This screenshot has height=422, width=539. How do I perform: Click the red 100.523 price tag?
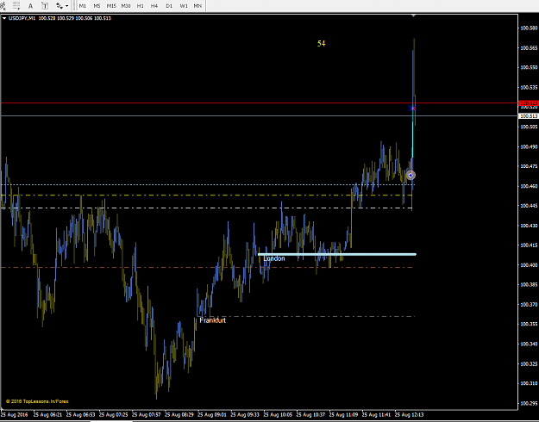pyautogui.click(x=529, y=103)
